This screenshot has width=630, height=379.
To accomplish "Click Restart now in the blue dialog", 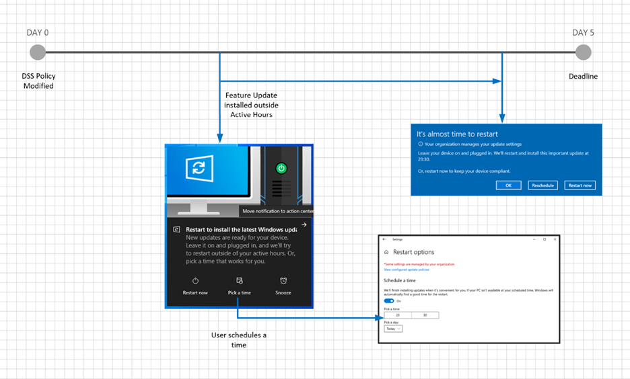I will pos(580,185).
